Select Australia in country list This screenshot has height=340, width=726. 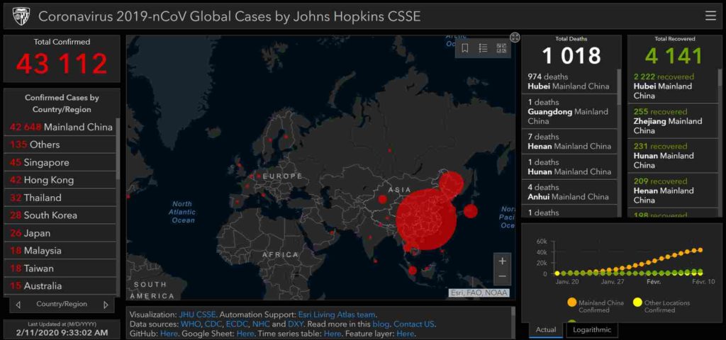point(60,286)
